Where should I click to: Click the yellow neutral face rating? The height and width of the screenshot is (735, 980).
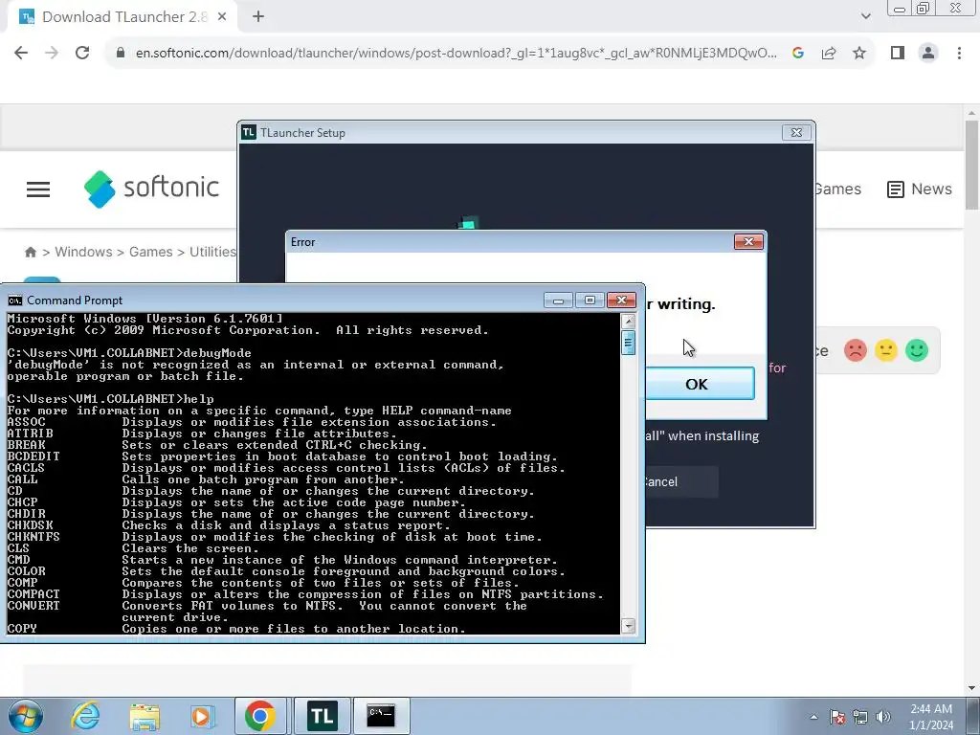pyautogui.click(x=885, y=350)
